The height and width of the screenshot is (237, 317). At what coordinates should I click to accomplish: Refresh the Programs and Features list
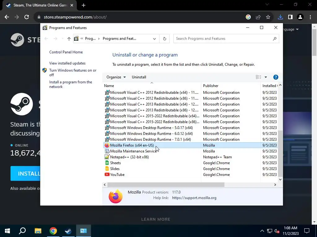(x=165, y=39)
